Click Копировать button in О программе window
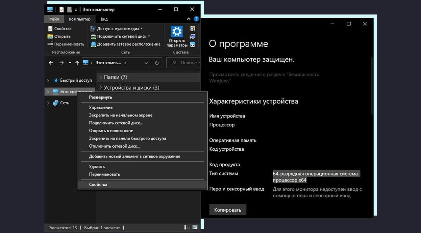 coord(228,210)
